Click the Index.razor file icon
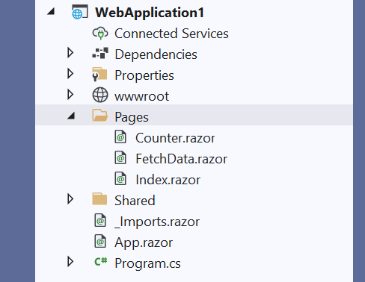Screen dimensions: 365x282 (x=120, y=178)
